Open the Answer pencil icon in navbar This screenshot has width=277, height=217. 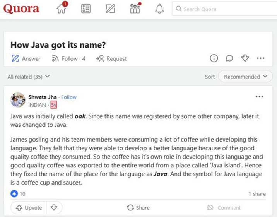(110, 9)
